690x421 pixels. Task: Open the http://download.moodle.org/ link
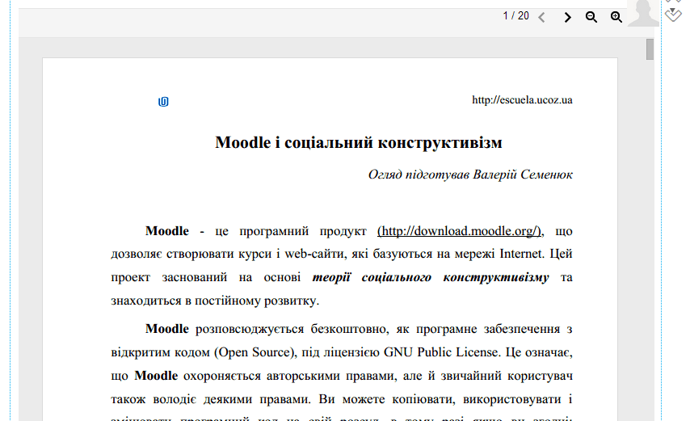[459, 231]
